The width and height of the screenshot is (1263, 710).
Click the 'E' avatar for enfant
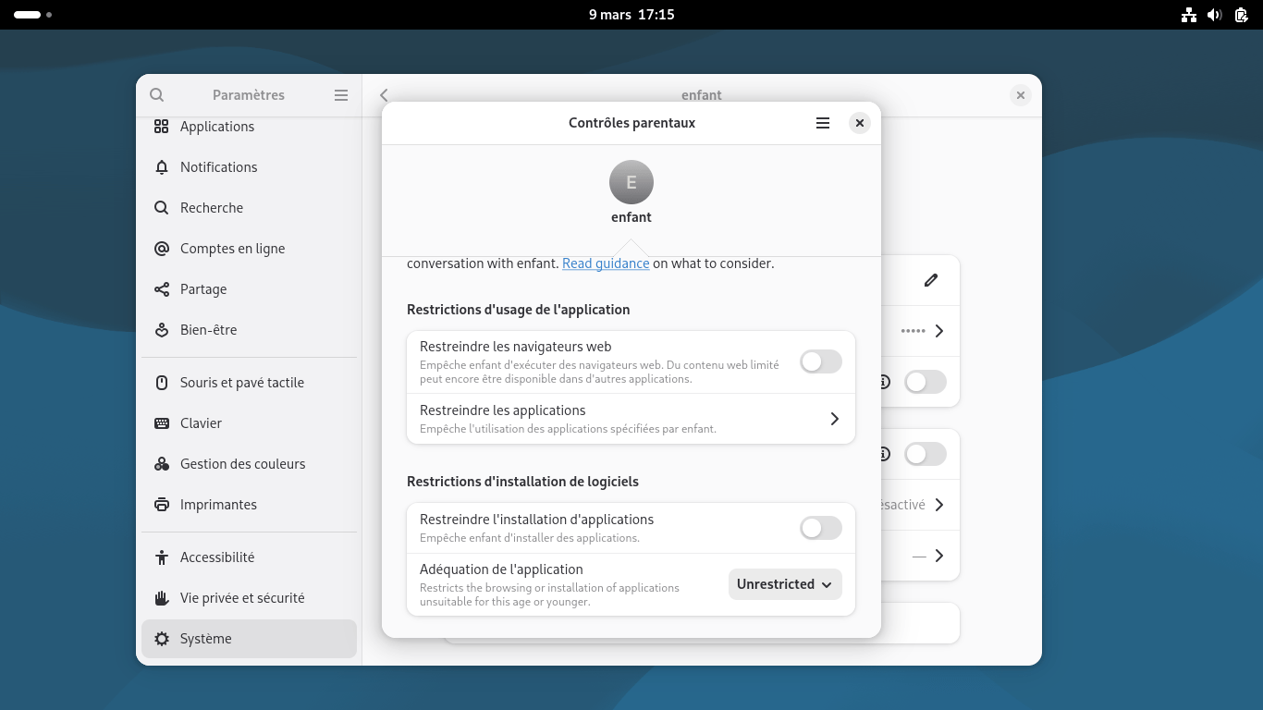pos(631,182)
